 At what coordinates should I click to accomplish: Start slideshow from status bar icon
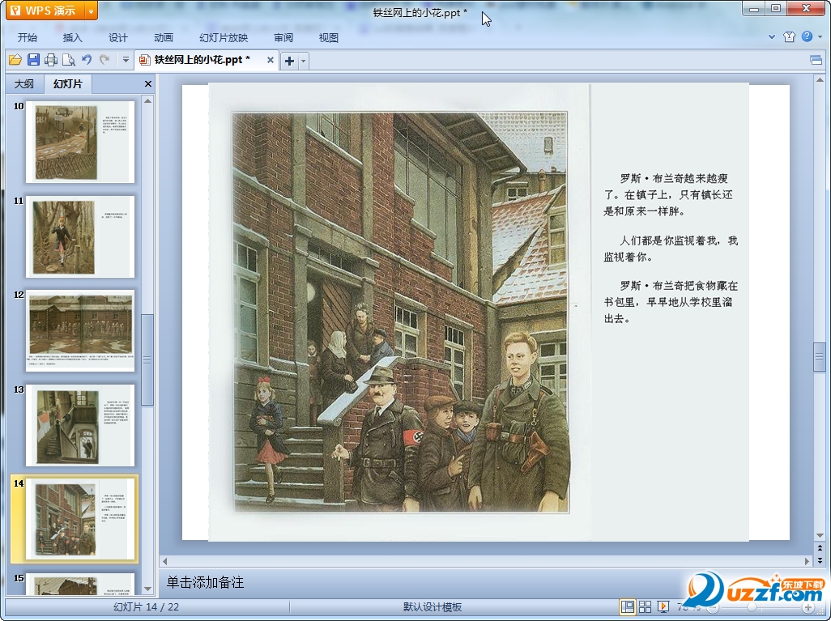(663, 606)
